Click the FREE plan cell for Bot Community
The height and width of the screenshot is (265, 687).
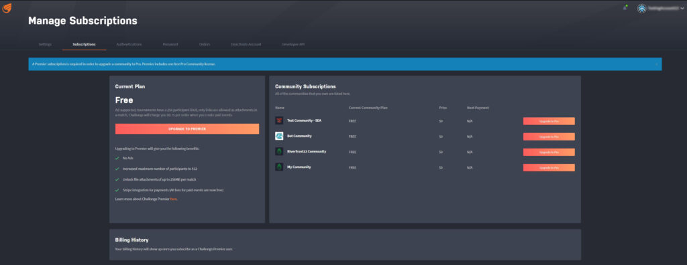click(352, 137)
